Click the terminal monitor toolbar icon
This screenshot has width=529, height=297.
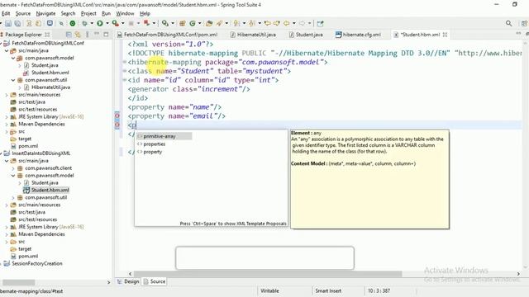pyautogui.click(x=50, y=23)
